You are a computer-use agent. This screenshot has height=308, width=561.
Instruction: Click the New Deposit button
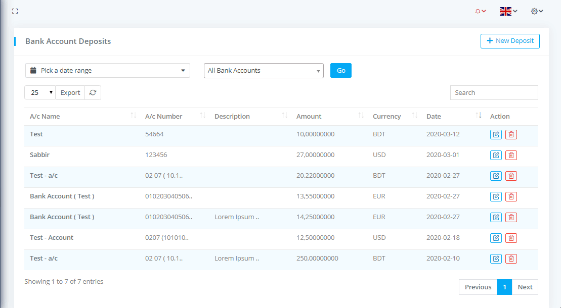510,41
